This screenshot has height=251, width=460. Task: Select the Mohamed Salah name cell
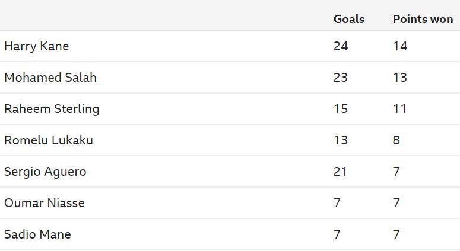pos(50,78)
